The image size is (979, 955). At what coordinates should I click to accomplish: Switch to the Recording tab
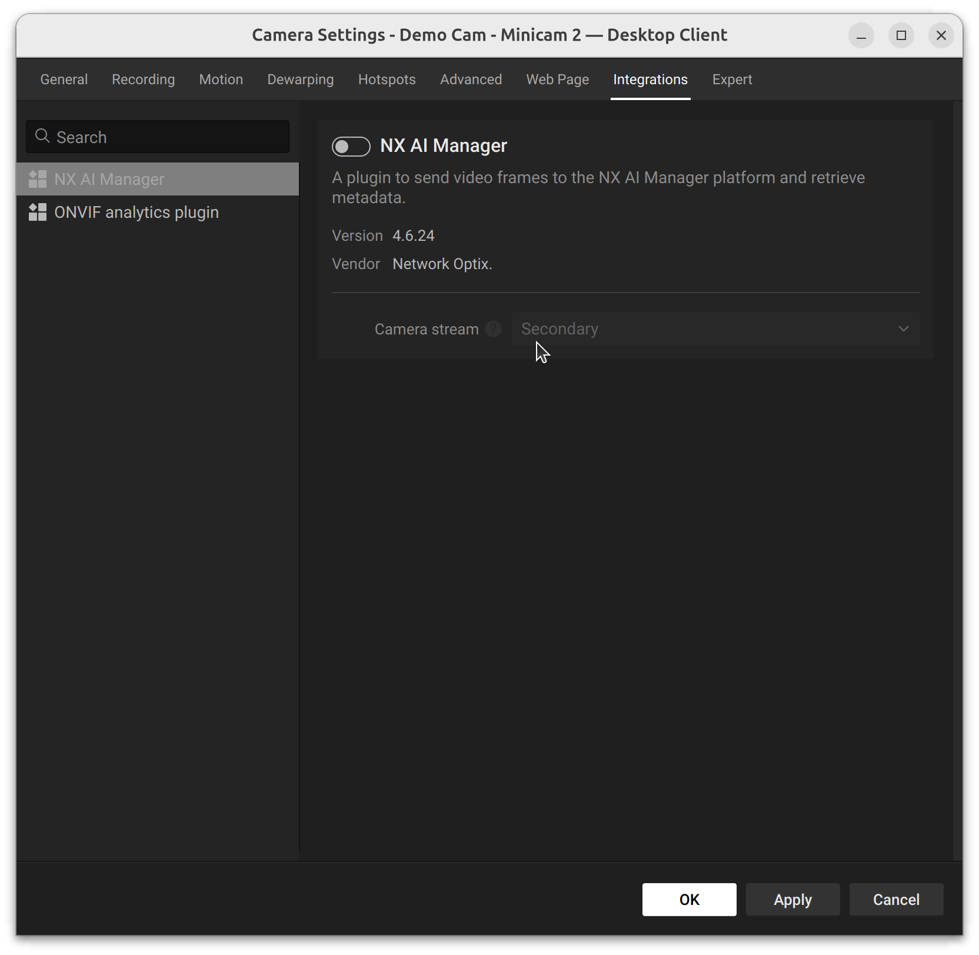pyautogui.click(x=143, y=79)
